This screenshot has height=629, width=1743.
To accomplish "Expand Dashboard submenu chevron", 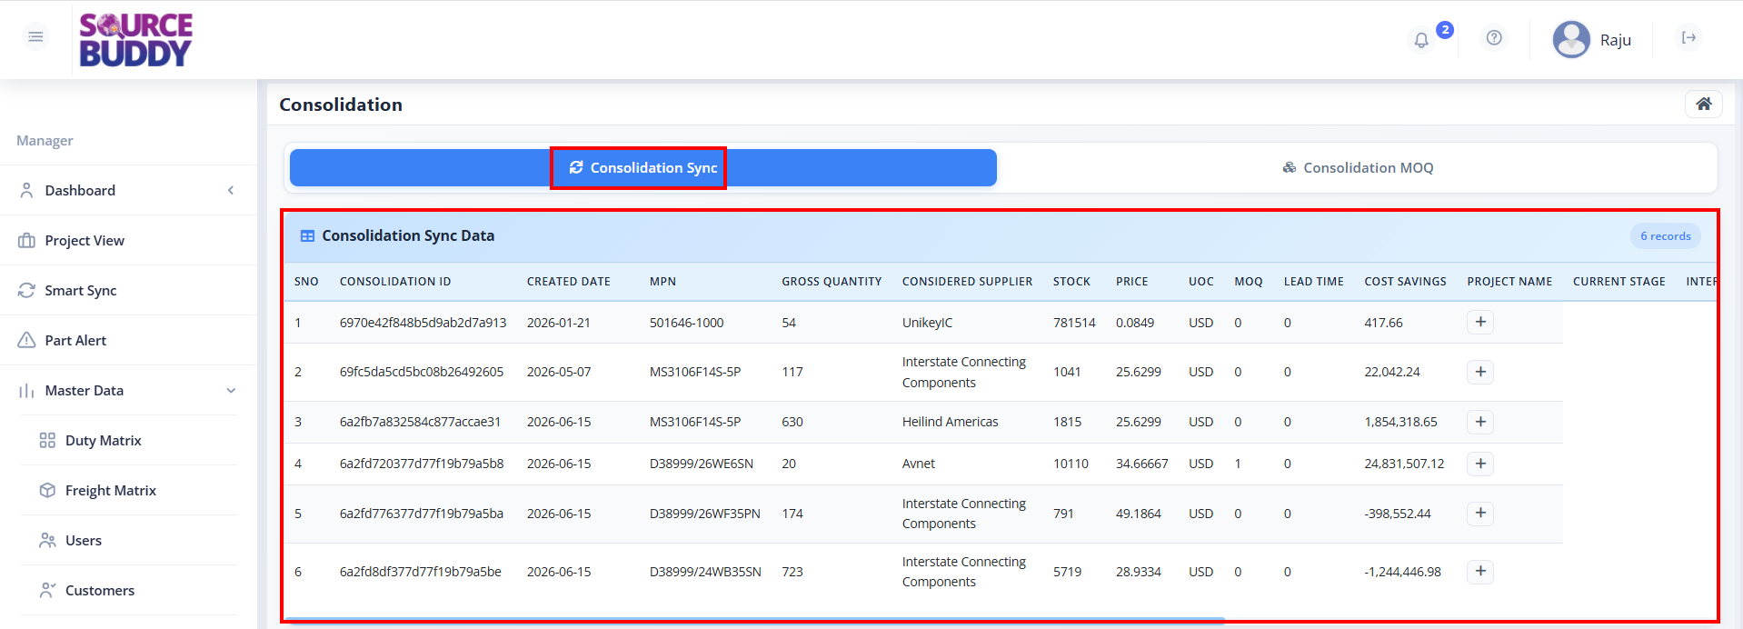I will (231, 190).
